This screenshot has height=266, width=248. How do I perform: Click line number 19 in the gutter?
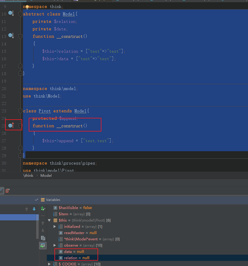[x=4, y=81]
